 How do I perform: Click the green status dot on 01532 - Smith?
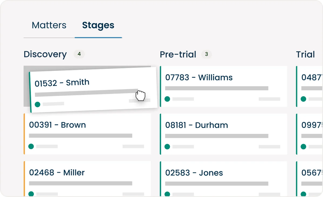click(37, 104)
